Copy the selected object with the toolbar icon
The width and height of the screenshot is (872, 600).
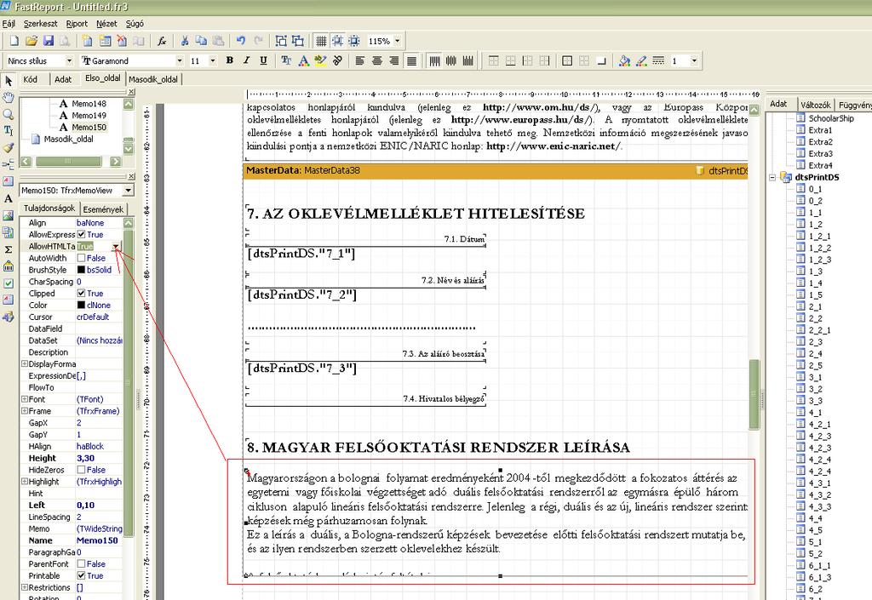[x=201, y=41]
